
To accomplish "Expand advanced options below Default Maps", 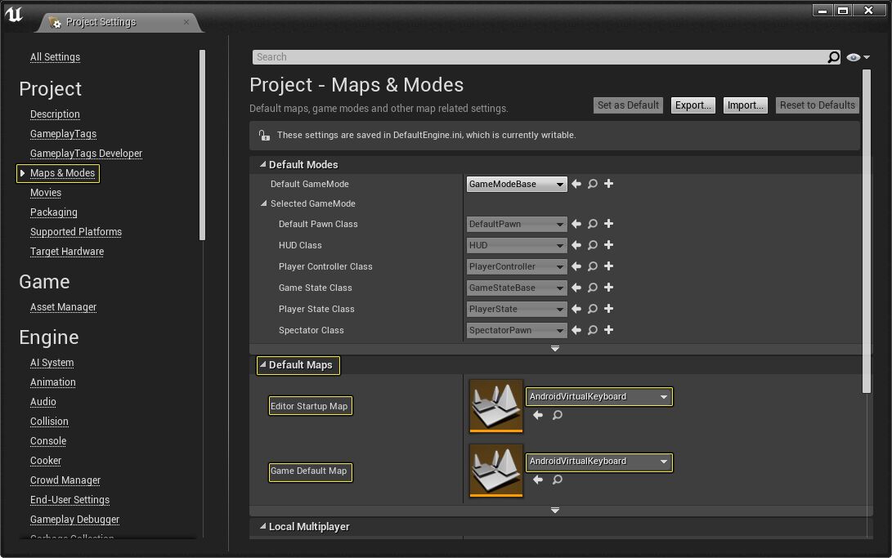I will [x=555, y=511].
